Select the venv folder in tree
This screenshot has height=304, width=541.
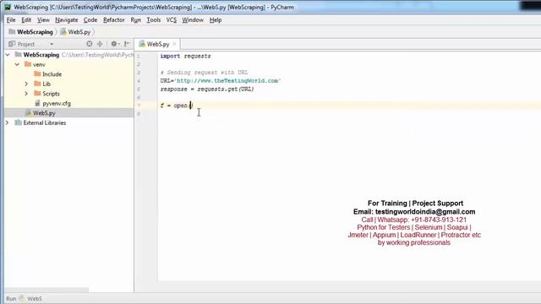(x=69, y=64)
